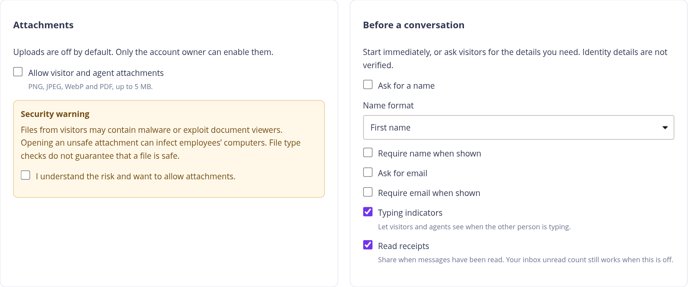Tick the Ask for a name checkbox
The width and height of the screenshot is (688, 287).
[x=368, y=84]
